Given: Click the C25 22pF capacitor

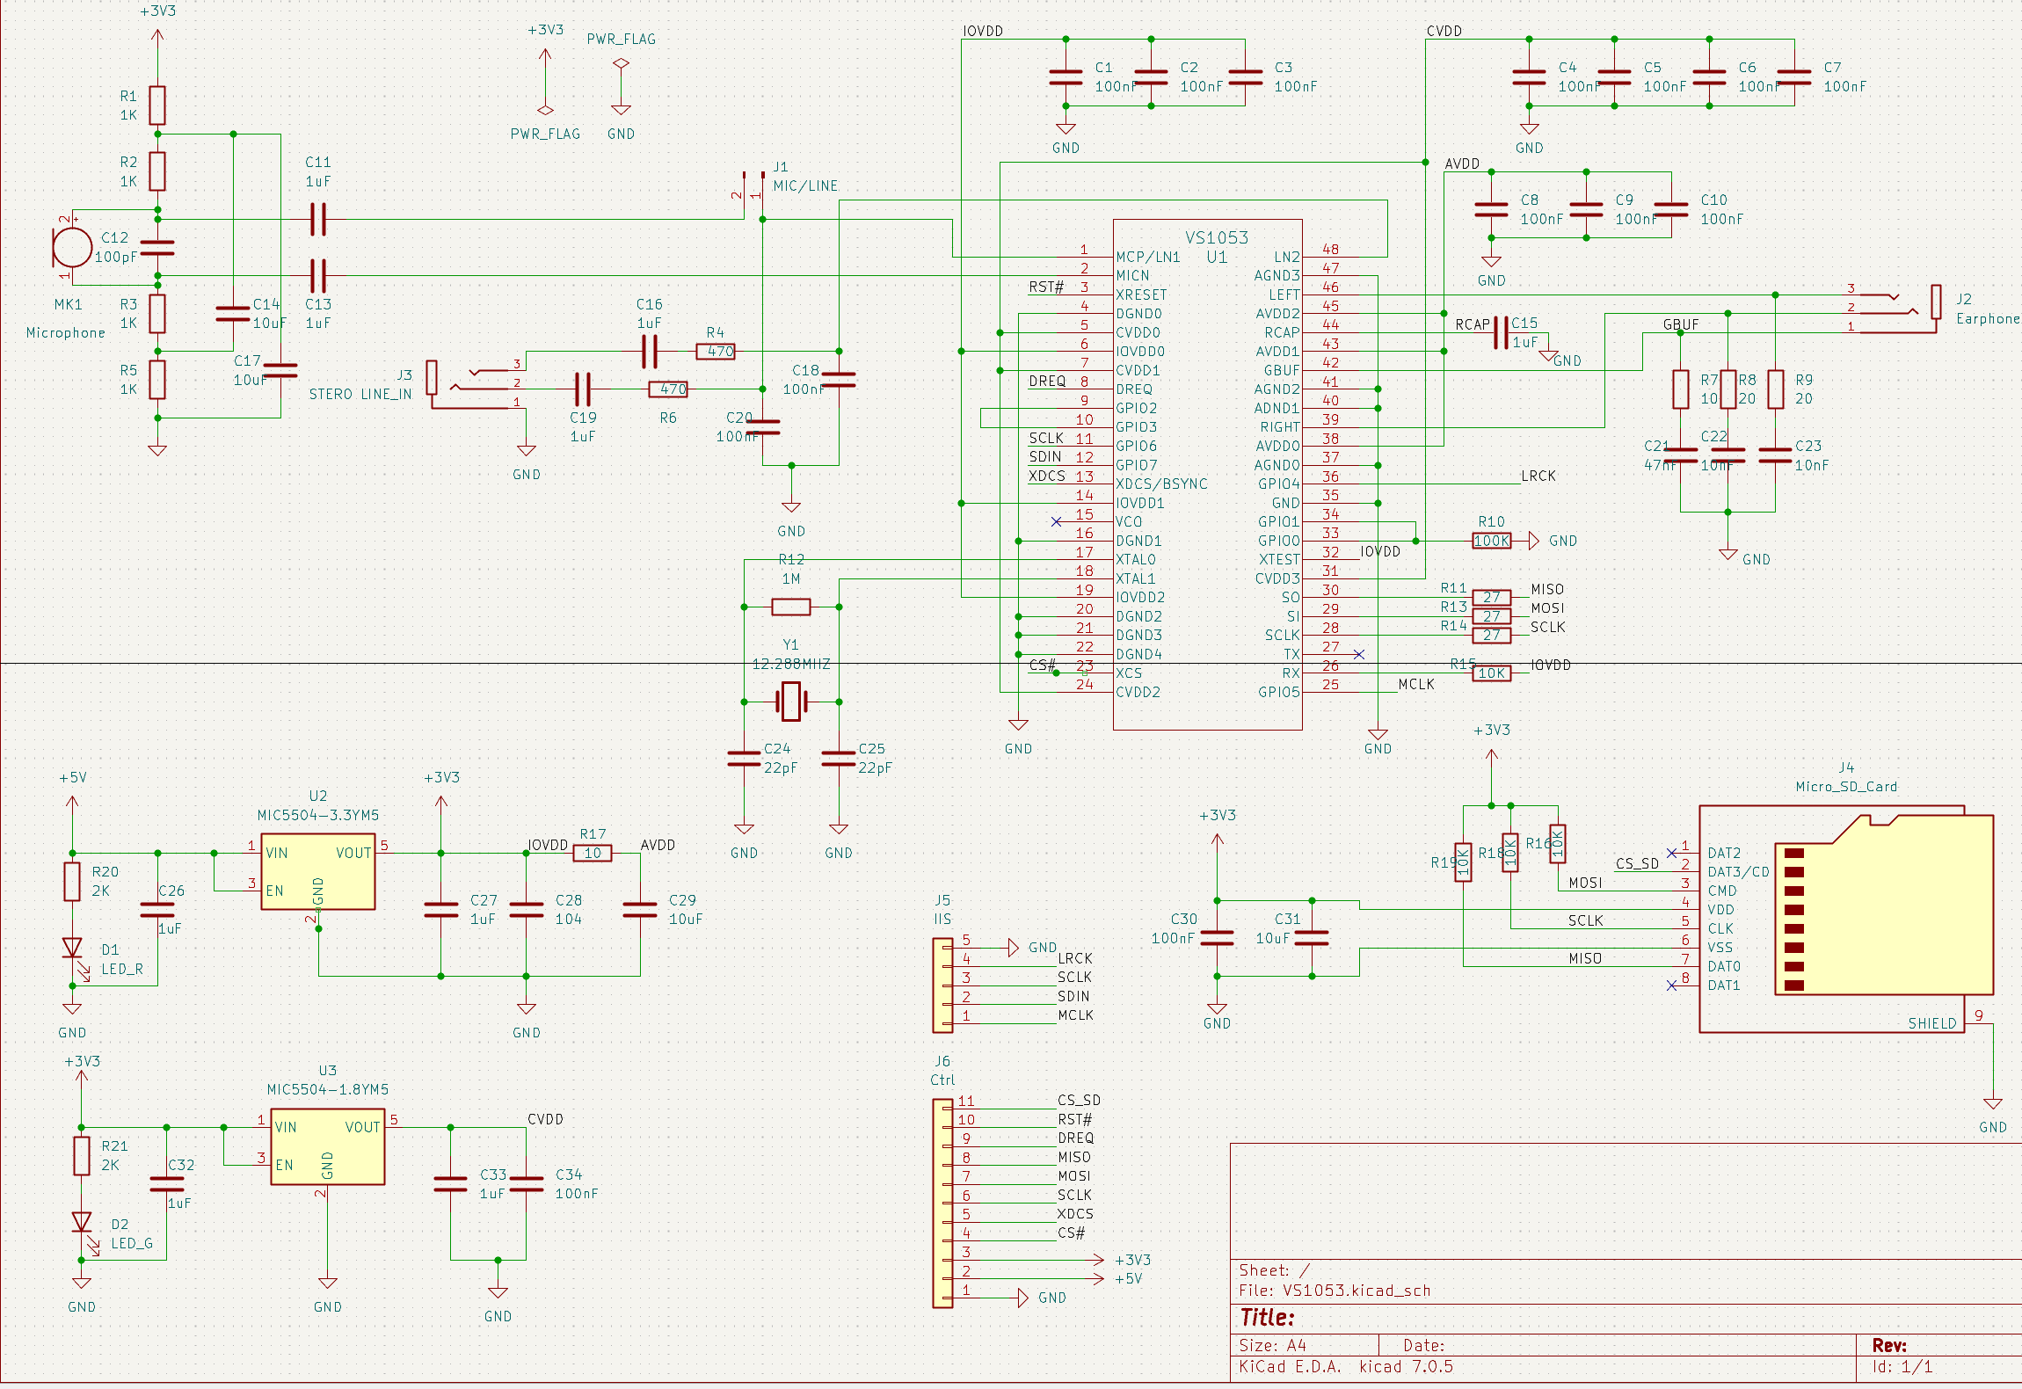Looking at the screenshot, I should pos(839,759).
